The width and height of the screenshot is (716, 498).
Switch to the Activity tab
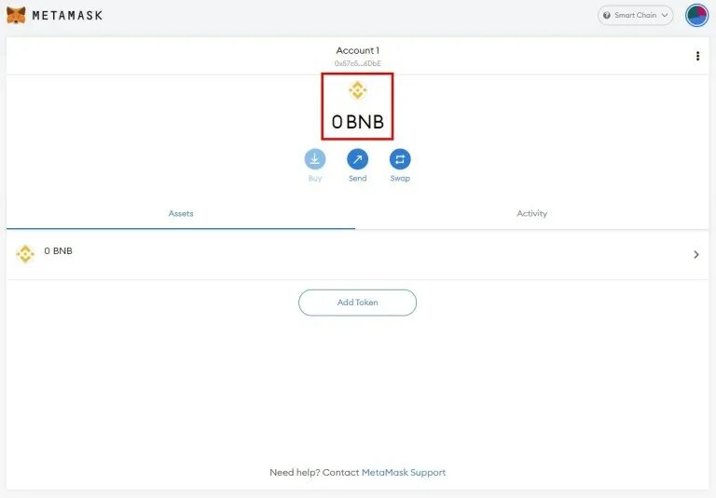tap(532, 213)
